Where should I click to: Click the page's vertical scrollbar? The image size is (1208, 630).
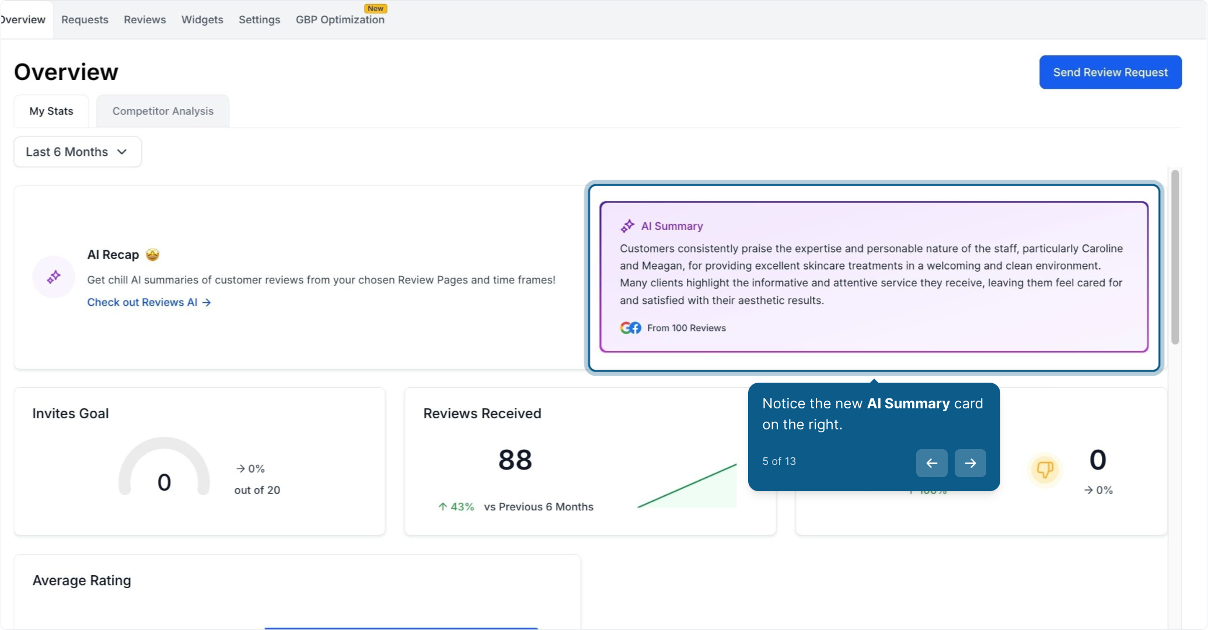point(1175,257)
